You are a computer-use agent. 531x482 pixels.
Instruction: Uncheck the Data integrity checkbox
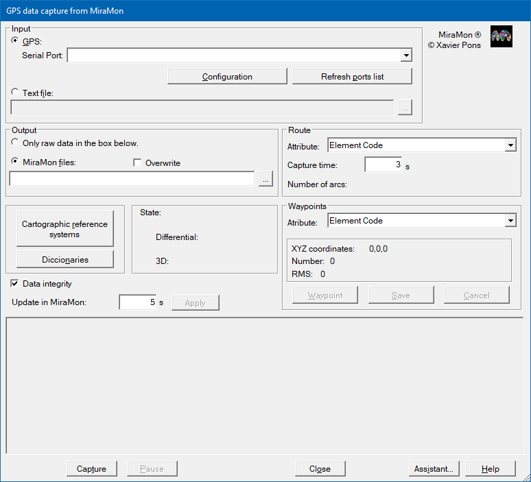(15, 283)
